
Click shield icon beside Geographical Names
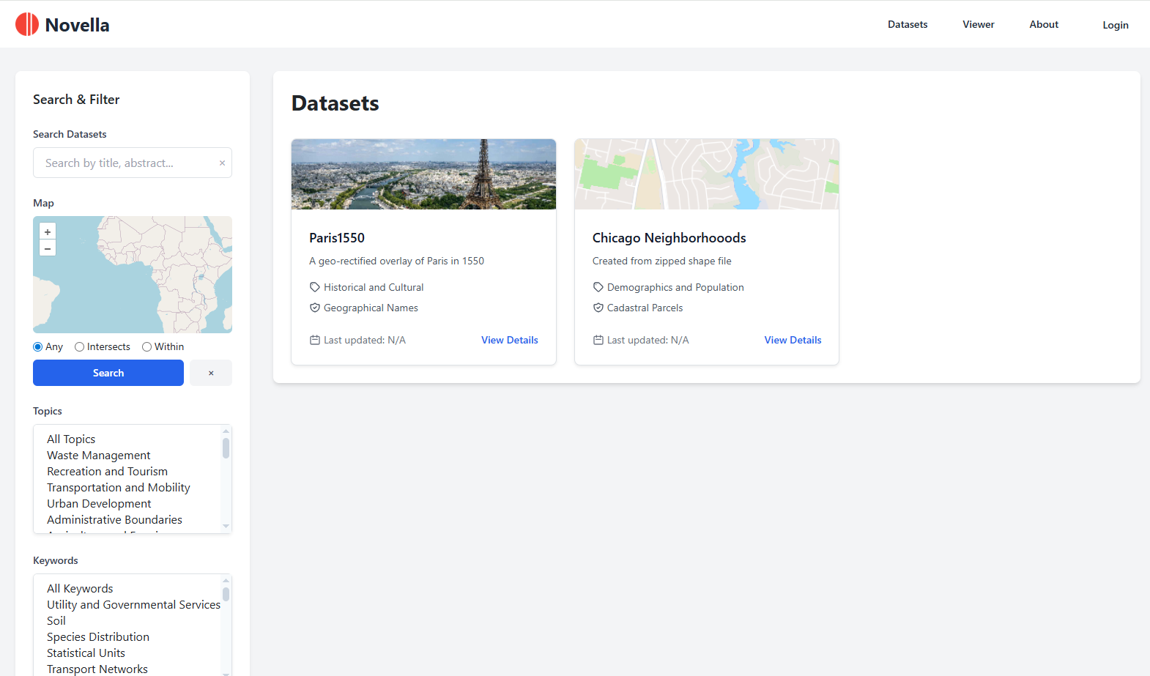click(315, 308)
